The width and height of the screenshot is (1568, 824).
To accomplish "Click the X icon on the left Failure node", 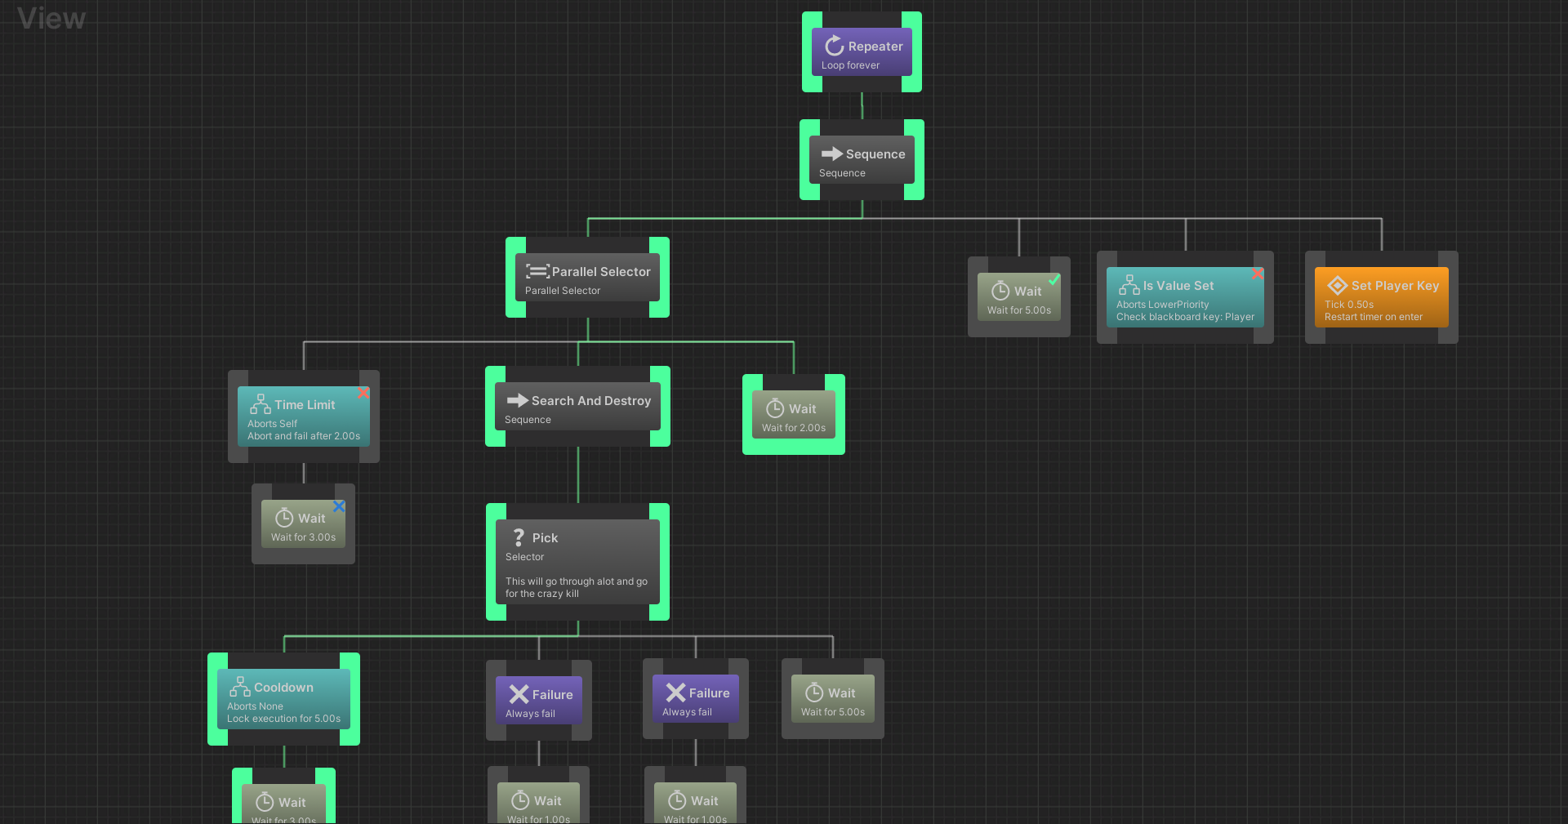I will (519, 693).
